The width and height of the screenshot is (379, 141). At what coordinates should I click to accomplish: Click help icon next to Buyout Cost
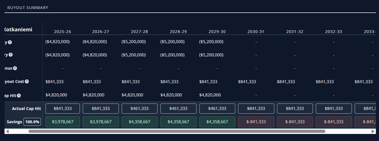tap(27, 82)
